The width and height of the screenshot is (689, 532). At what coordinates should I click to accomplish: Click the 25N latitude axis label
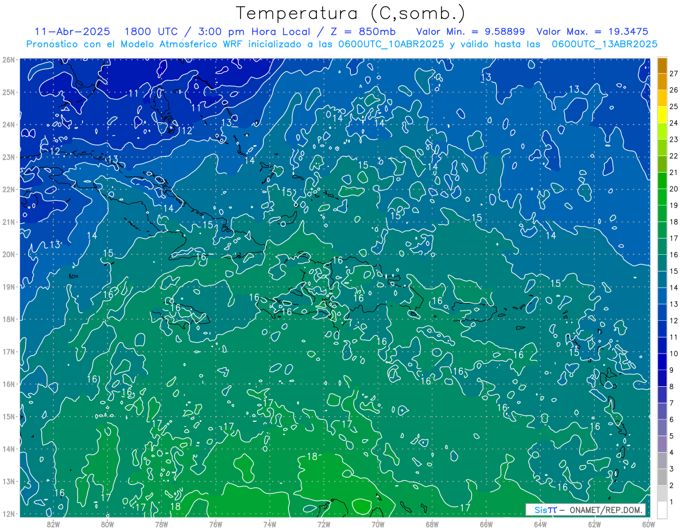(9, 92)
